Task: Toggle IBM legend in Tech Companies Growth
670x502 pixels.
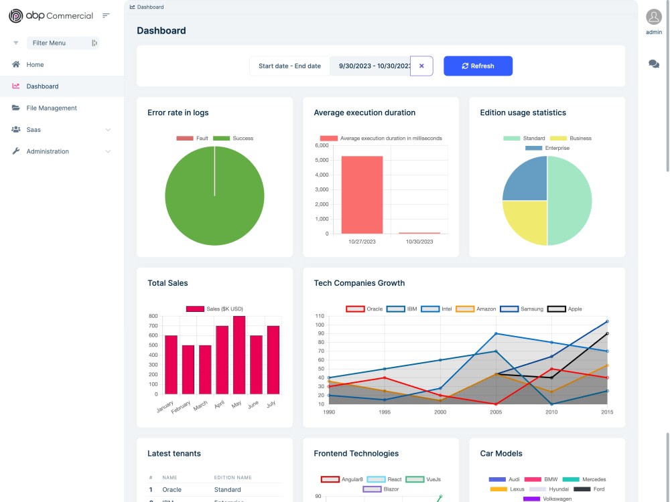Action: click(401, 309)
